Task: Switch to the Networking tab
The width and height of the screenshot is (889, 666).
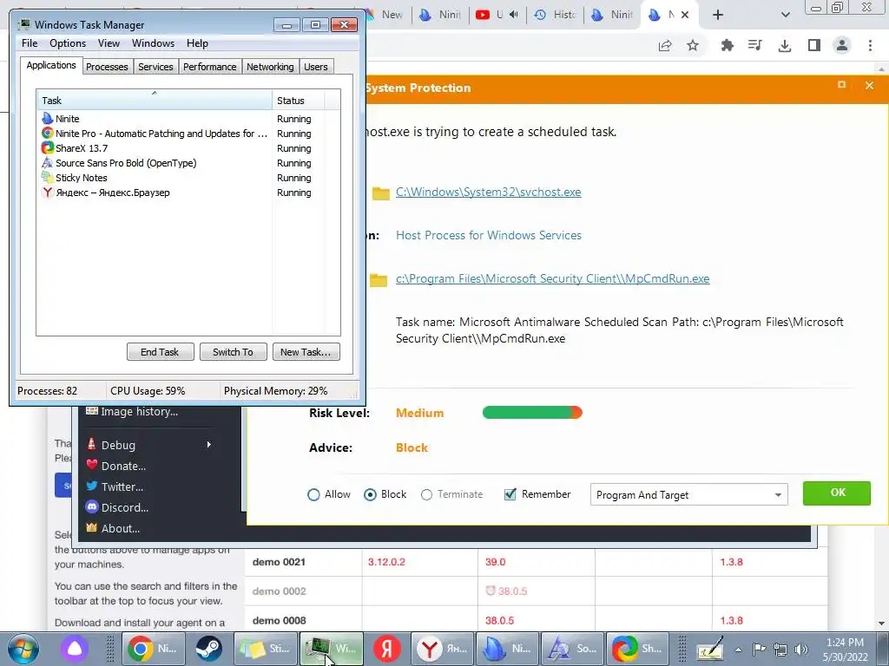Action: (x=270, y=67)
